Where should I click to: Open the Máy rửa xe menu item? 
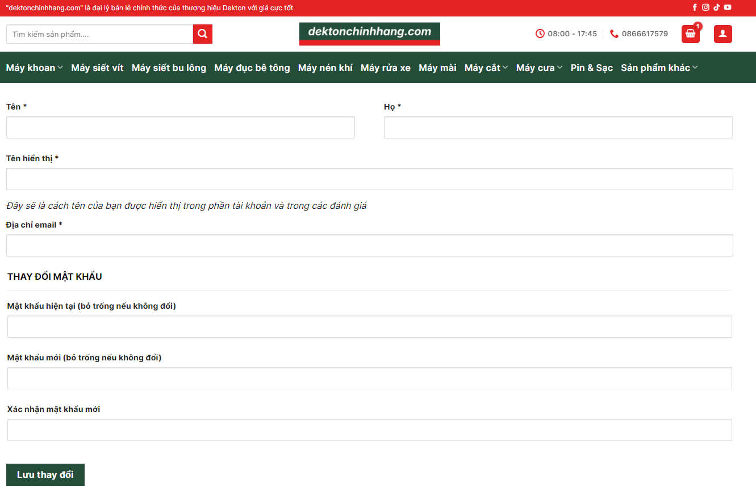pyautogui.click(x=385, y=68)
